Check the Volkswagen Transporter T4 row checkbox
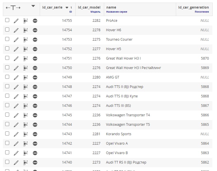Viewport: 217px width, 171px height. pyautogui.click(x=7, y=115)
